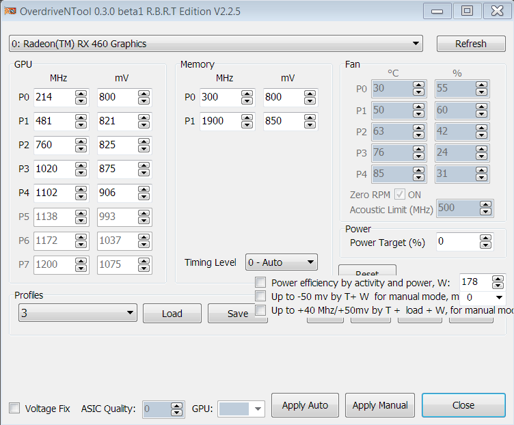The image size is (514, 425).
Task: Toggle the Zero RPM ON checkbox
Action: point(400,194)
